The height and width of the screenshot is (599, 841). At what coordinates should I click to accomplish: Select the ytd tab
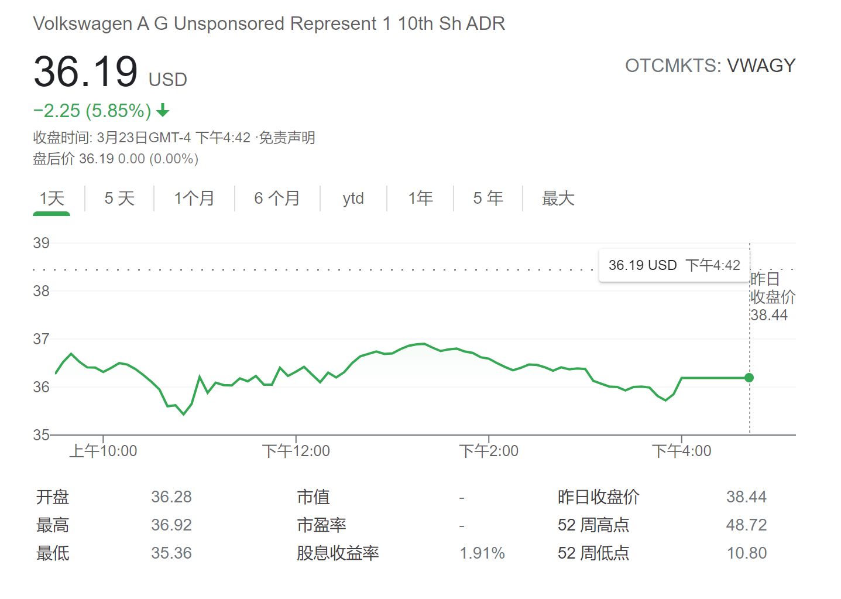[353, 198]
